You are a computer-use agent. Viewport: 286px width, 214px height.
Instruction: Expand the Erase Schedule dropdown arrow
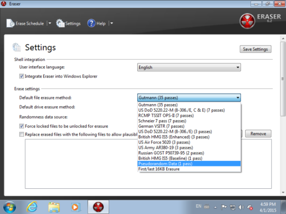pyautogui.click(x=49, y=23)
